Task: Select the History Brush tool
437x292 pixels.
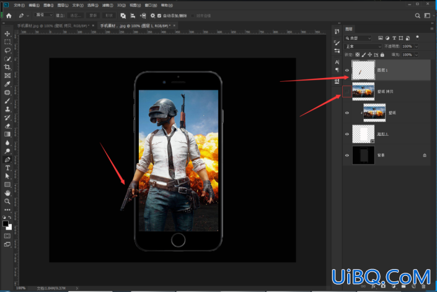Action: (7, 118)
